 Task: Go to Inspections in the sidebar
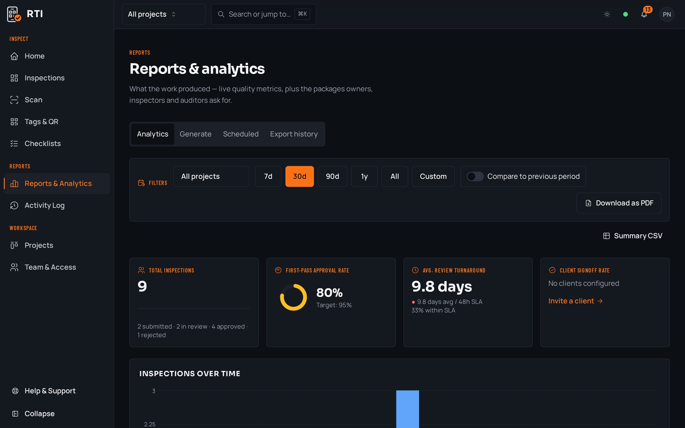[x=57, y=78]
